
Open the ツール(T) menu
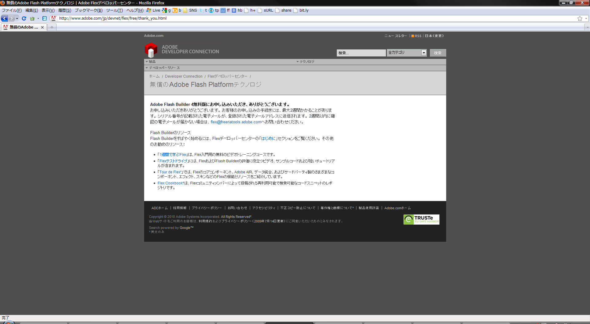pos(114,10)
